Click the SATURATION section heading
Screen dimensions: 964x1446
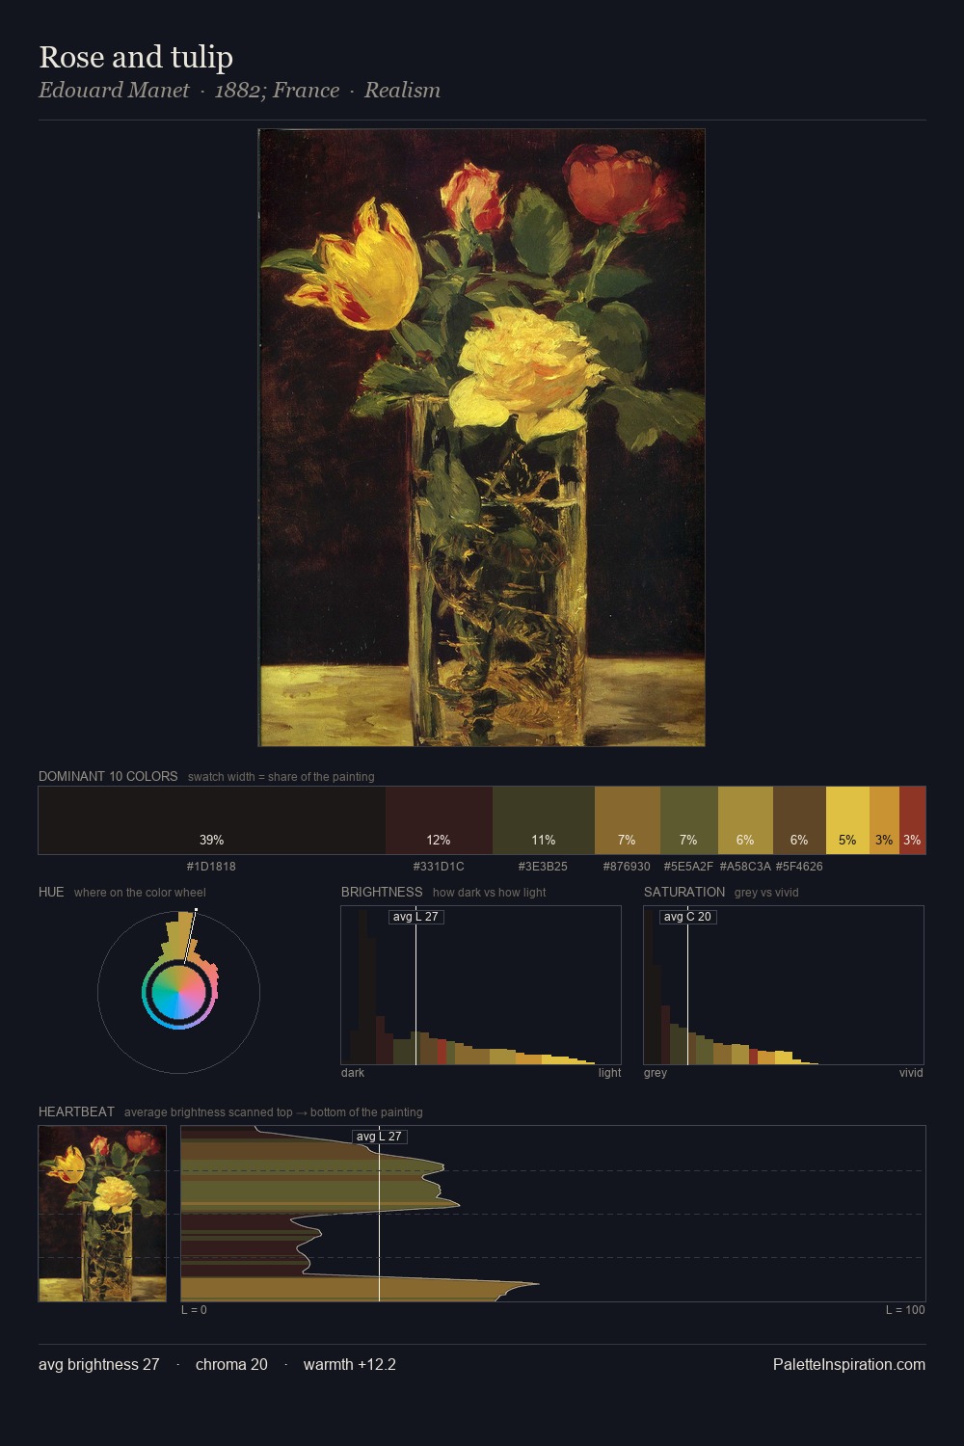[684, 892]
